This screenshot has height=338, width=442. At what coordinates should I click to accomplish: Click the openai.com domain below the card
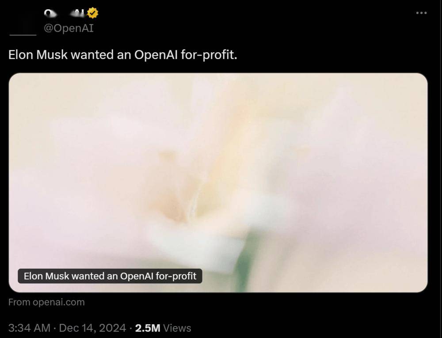coord(59,302)
